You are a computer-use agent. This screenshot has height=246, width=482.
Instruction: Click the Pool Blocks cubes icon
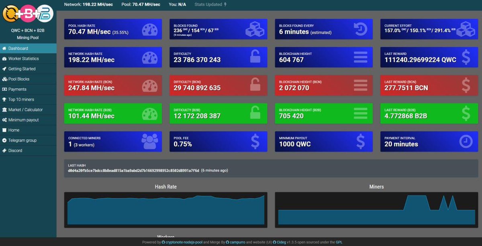coord(4,79)
